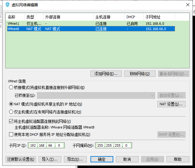Click the 外部连接 column header

[69, 17]
